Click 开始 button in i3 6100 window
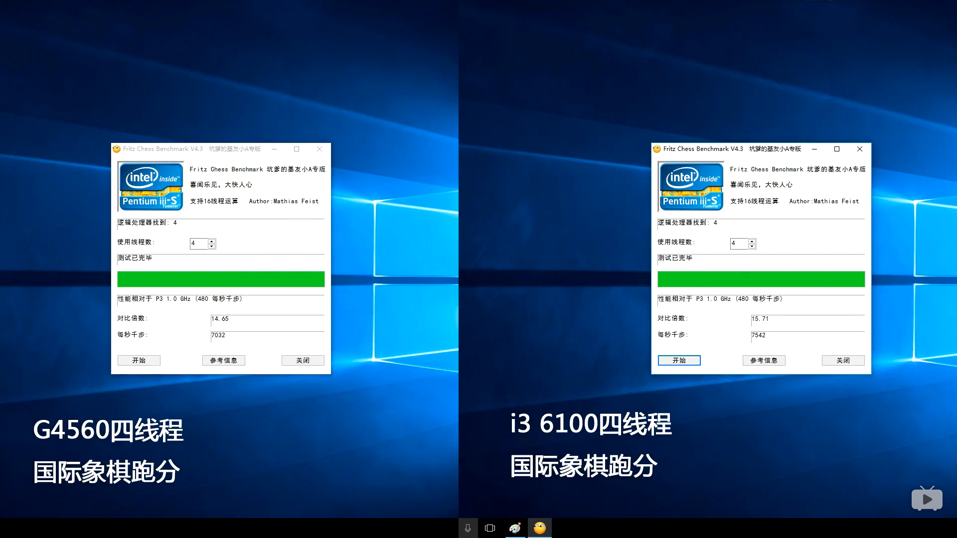 [x=679, y=360]
